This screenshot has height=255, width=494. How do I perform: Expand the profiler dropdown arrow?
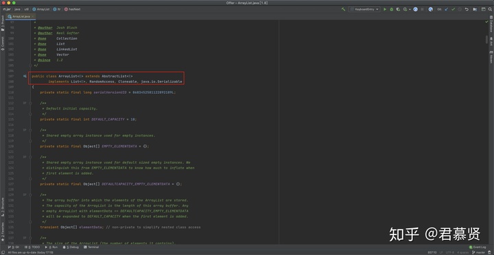[410, 10]
